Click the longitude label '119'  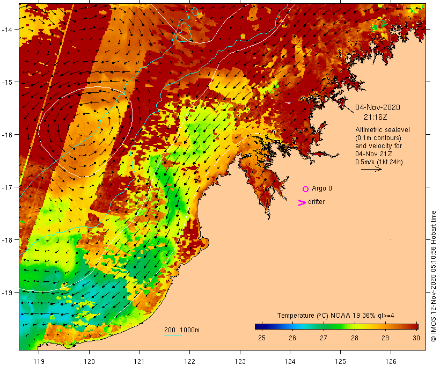(x=39, y=361)
